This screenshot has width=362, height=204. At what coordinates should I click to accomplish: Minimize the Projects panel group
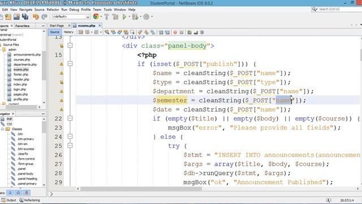point(43,26)
